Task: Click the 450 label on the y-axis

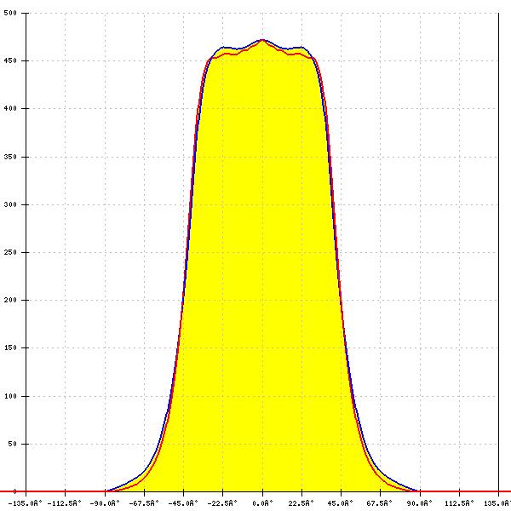Action: (10, 61)
